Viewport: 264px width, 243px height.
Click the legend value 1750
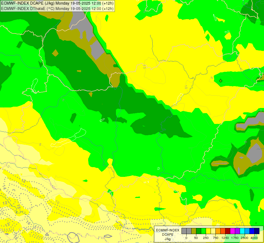tap(235, 238)
